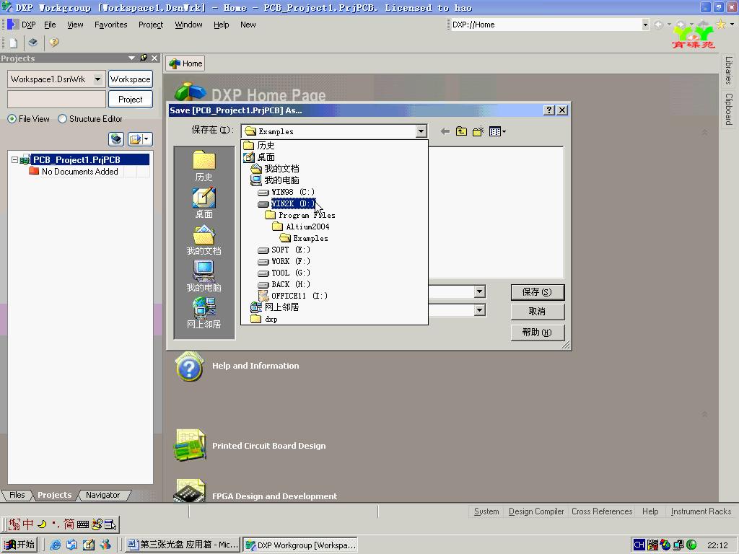This screenshot has width=739, height=554.
Task: Create a new folder in save dialog
Action: coord(478,131)
